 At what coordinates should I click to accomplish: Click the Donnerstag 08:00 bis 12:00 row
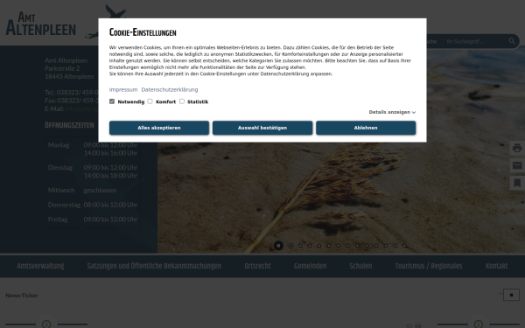coord(93,205)
